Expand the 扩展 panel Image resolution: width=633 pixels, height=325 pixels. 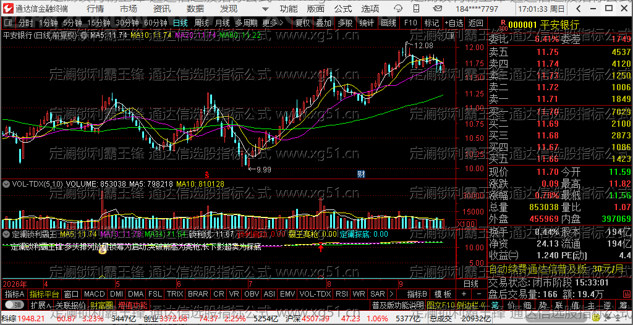40,305
